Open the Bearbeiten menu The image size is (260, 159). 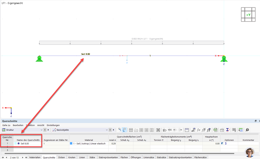tap(18, 125)
